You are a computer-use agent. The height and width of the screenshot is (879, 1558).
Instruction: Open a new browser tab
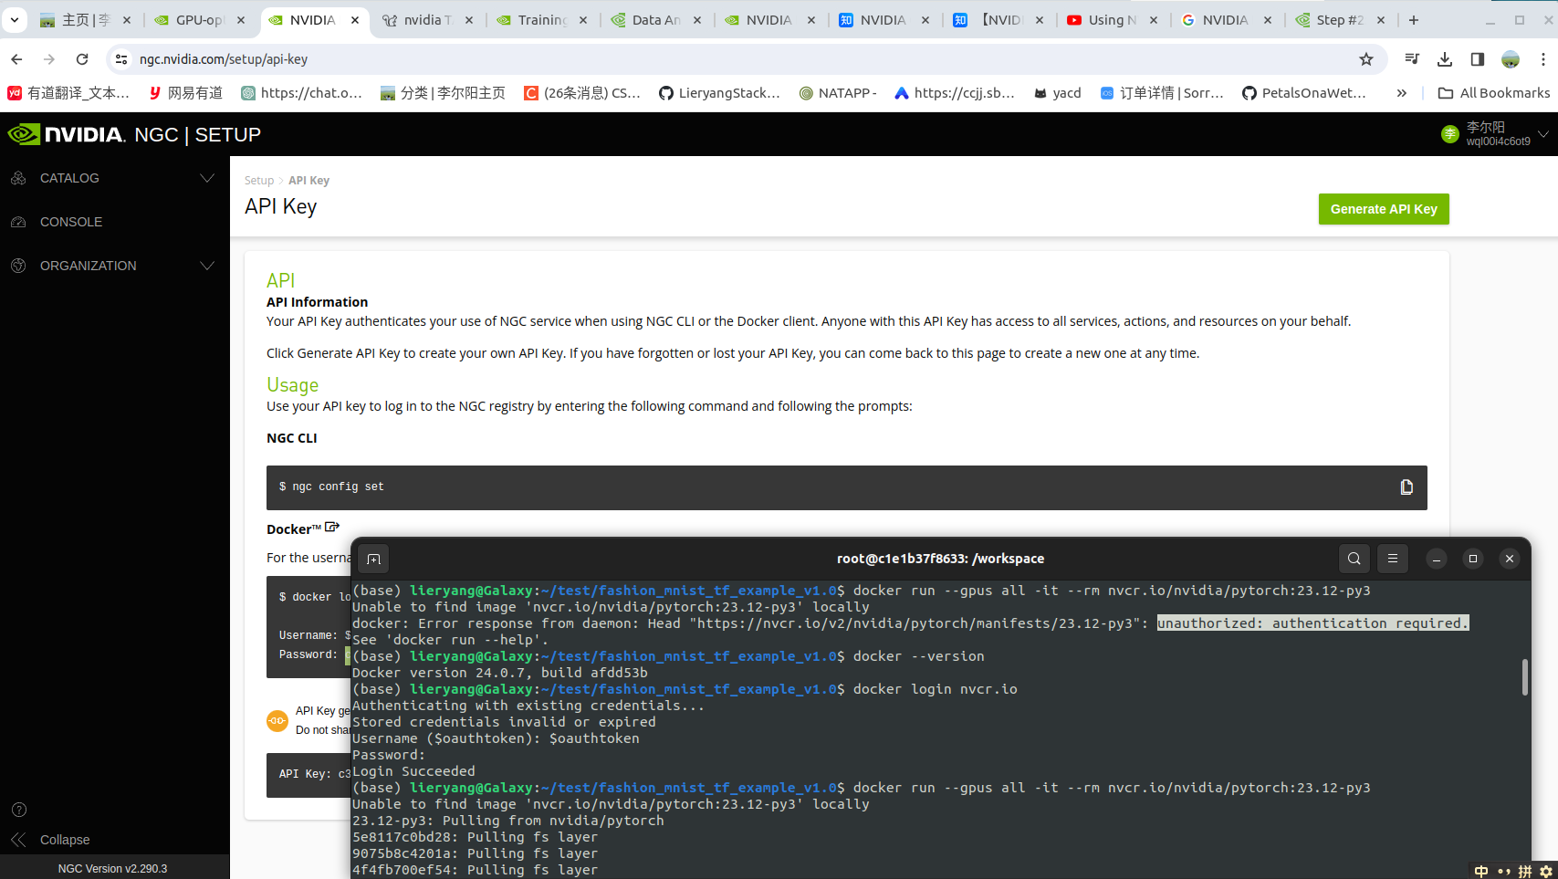(1414, 20)
